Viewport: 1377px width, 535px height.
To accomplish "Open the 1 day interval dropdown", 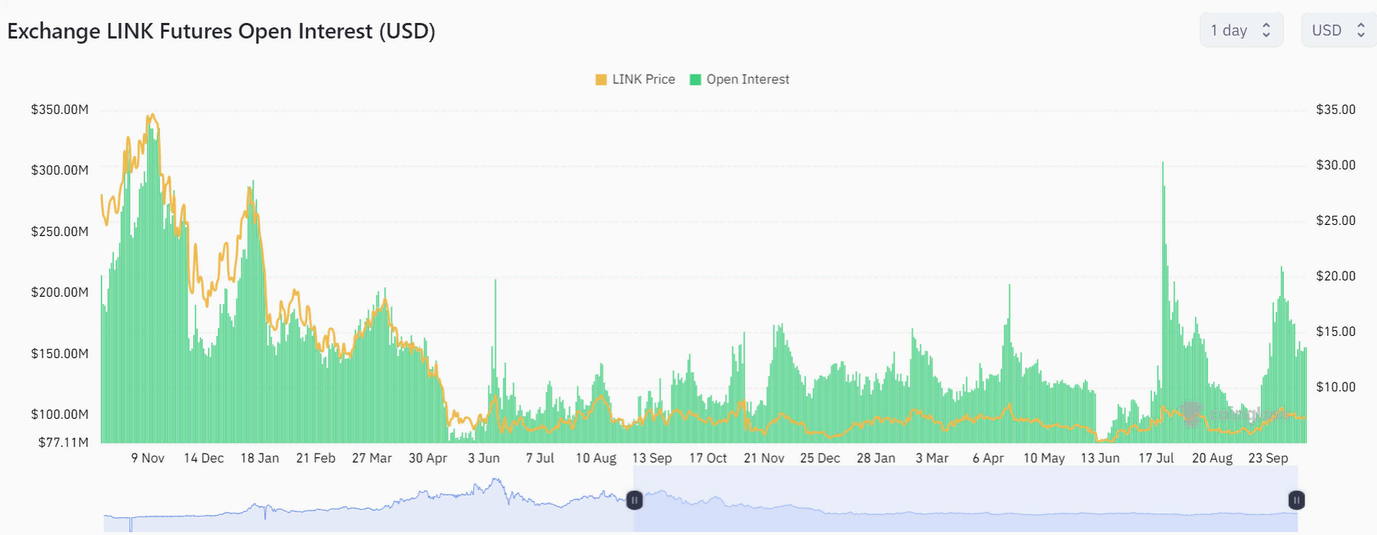I will point(1241,30).
